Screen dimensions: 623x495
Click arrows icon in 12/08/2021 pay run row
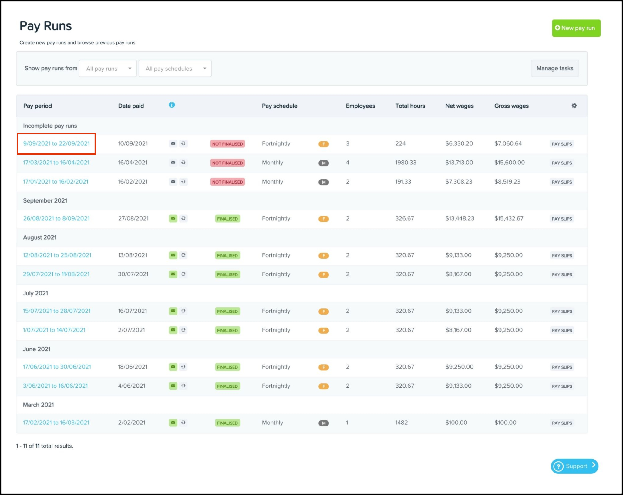[184, 255]
